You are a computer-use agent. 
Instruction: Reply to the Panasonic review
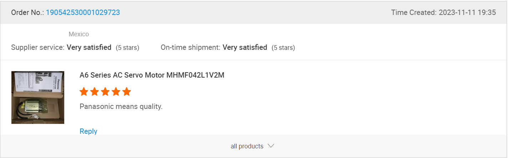tap(88, 131)
